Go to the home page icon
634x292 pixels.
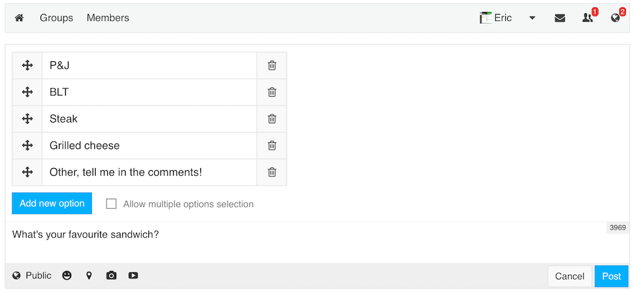(19, 18)
